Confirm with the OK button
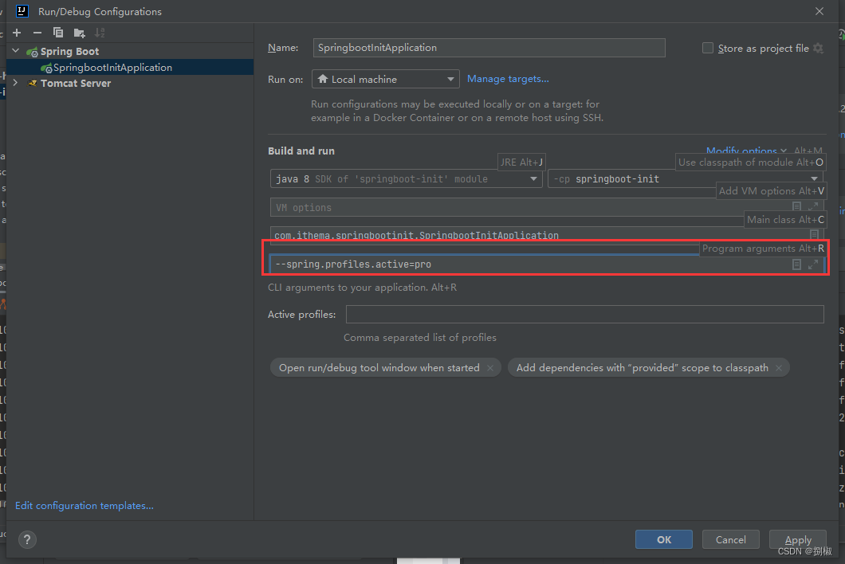845x564 pixels. [664, 539]
